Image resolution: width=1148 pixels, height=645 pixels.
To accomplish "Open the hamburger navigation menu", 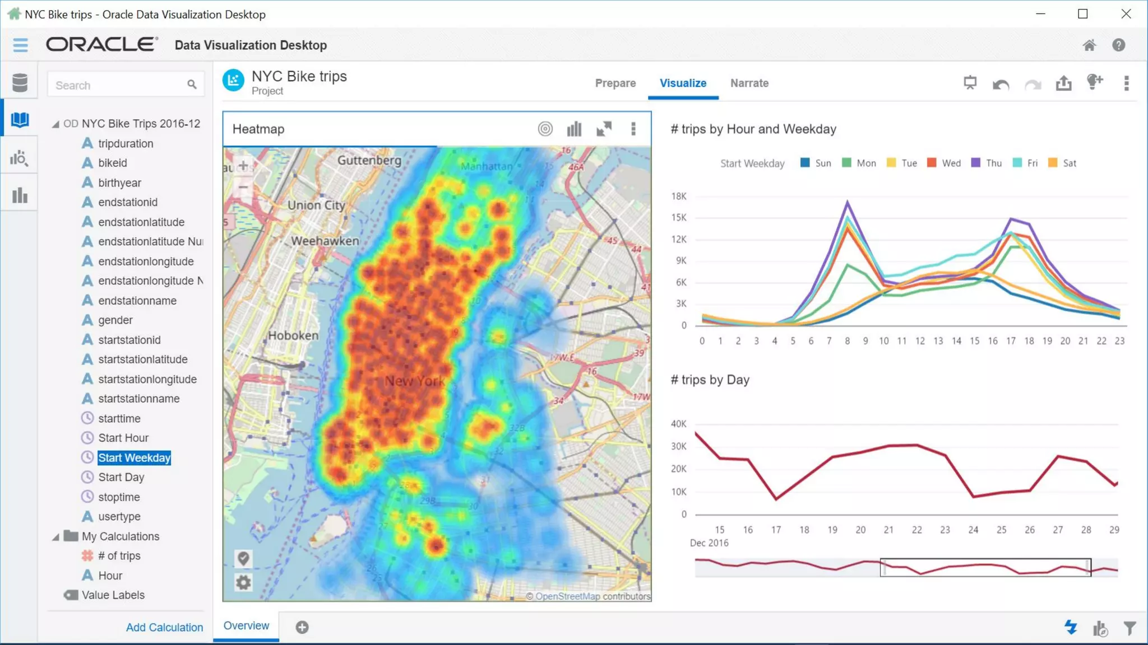I will 20,45.
